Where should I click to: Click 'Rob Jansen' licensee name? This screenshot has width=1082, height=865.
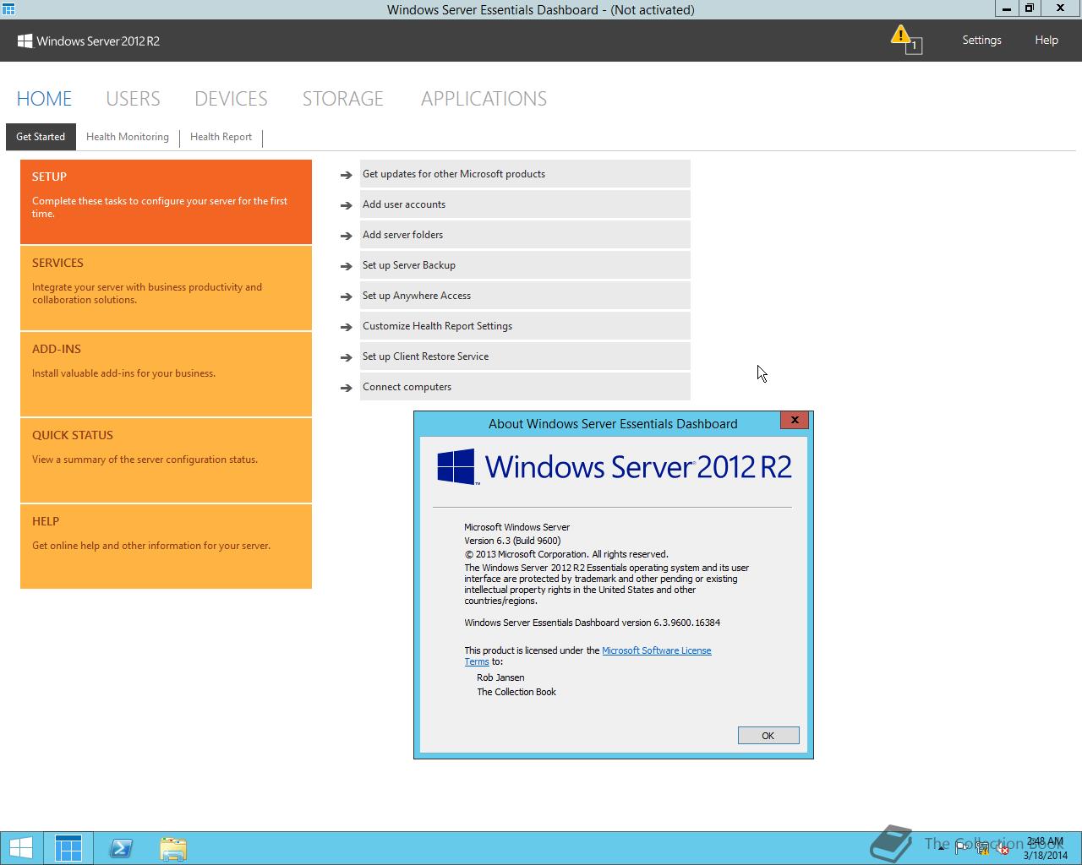(x=500, y=677)
